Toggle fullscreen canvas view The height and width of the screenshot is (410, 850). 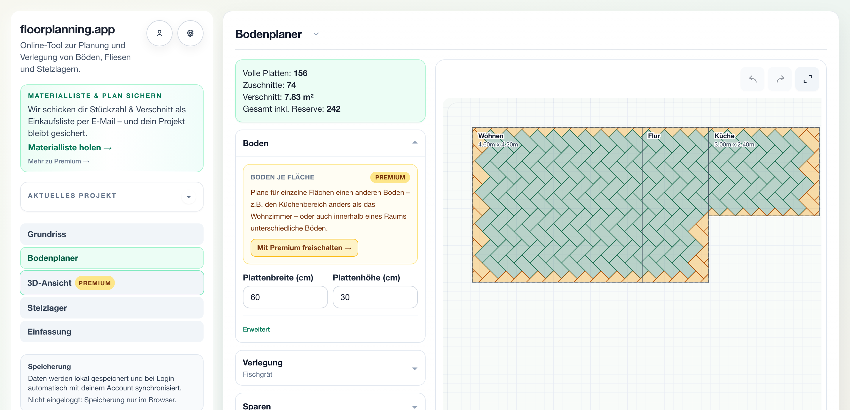[807, 79]
